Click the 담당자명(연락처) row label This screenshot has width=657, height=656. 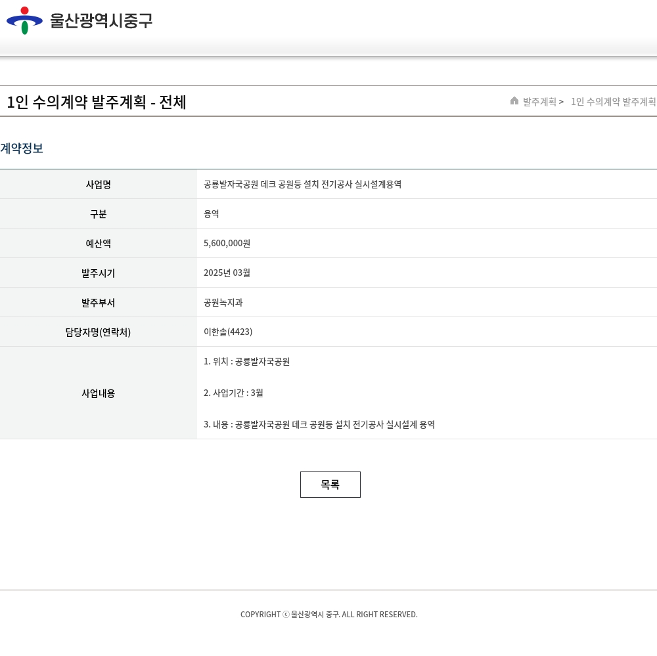(x=99, y=332)
